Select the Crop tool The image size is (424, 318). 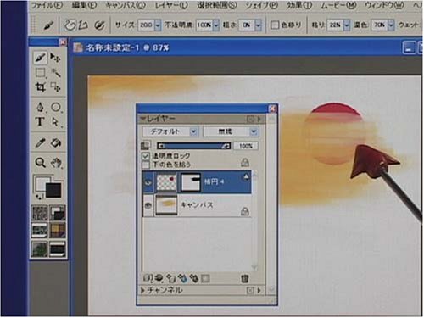(x=40, y=87)
